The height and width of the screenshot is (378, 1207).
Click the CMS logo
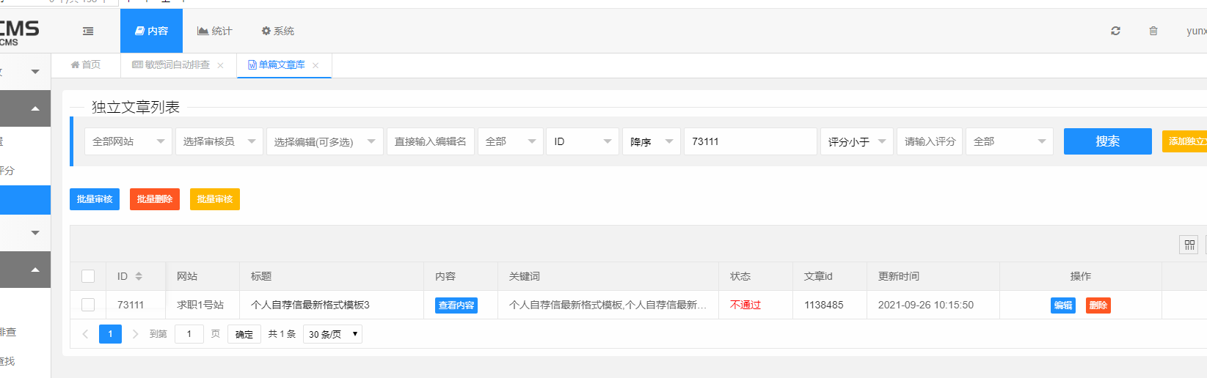(19, 31)
